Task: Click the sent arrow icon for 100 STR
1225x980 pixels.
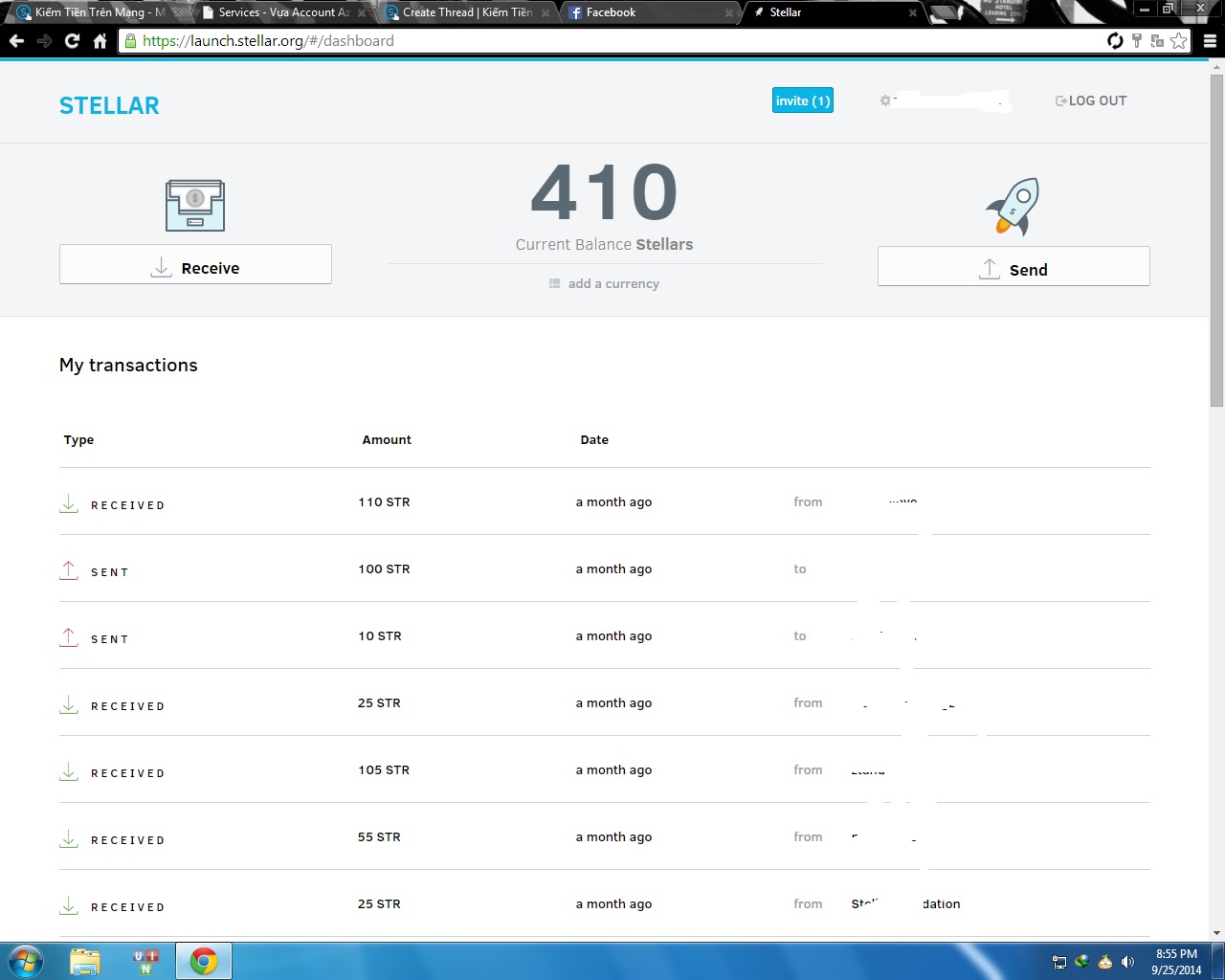Action: tap(69, 570)
